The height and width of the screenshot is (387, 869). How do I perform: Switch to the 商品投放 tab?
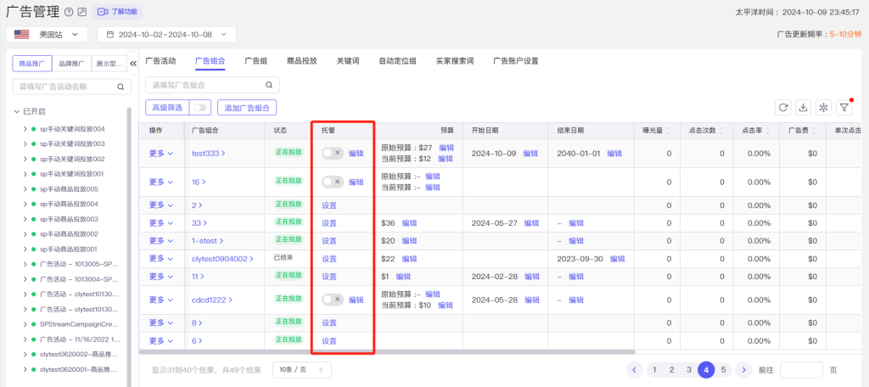(x=302, y=61)
